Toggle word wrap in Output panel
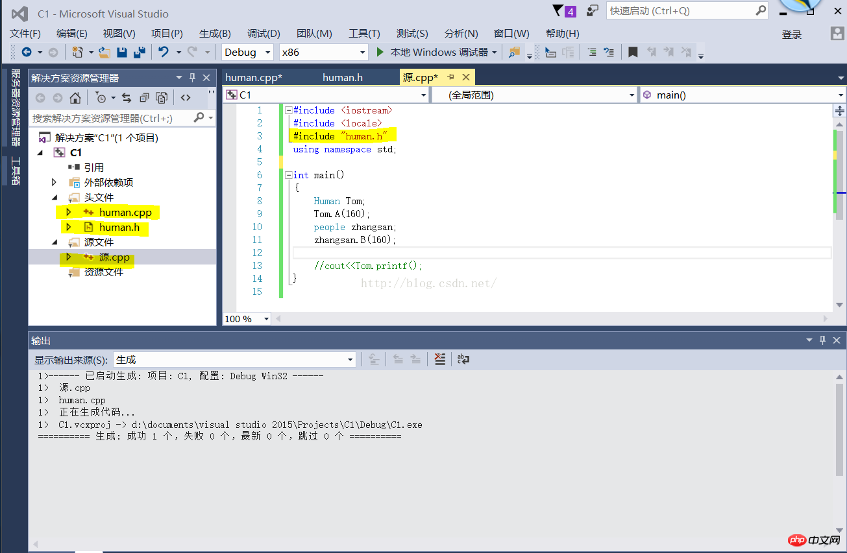Viewport: 847px width, 553px height. (x=463, y=359)
